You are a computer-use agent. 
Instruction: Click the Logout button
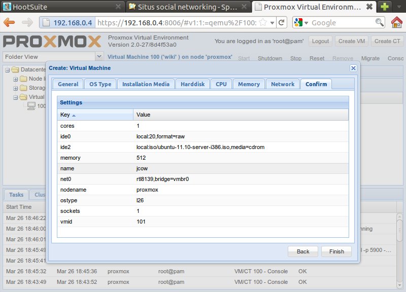[x=320, y=41]
